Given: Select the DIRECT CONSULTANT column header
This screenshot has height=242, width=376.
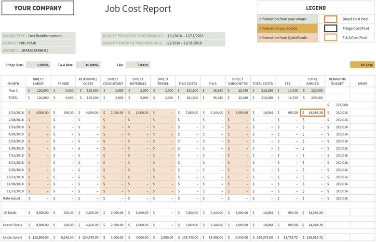Looking at the screenshot, I should (x=113, y=81).
